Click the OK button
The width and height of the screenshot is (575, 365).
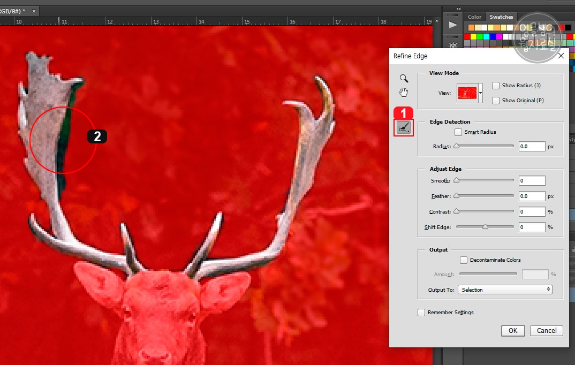click(x=513, y=331)
